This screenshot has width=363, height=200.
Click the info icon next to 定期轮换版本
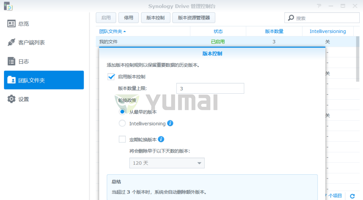pos(161,139)
